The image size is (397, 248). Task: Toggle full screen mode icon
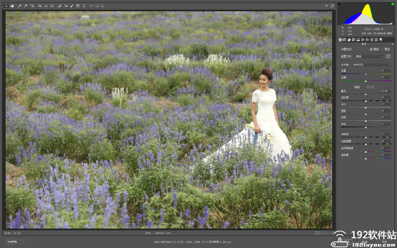point(332,5)
